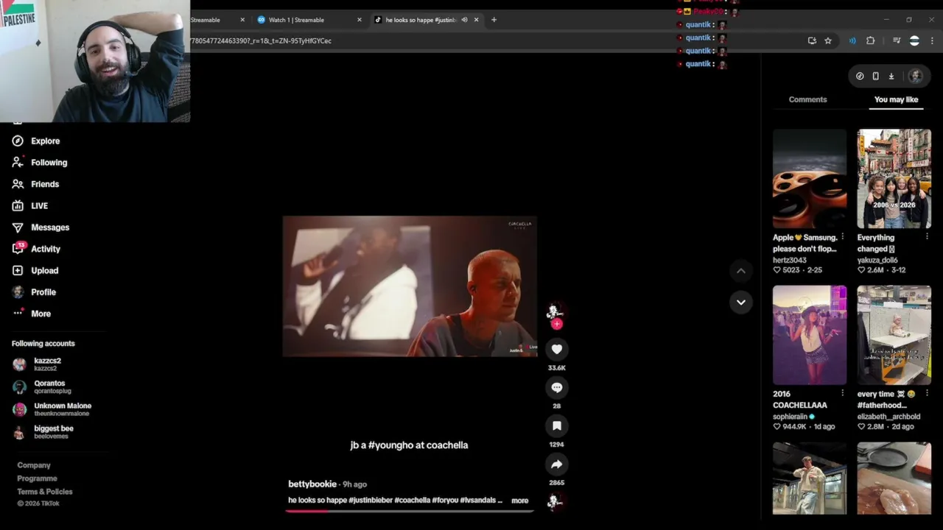The width and height of the screenshot is (943, 530).
Task: Click download desktop app icon
Action: pyautogui.click(x=891, y=76)
